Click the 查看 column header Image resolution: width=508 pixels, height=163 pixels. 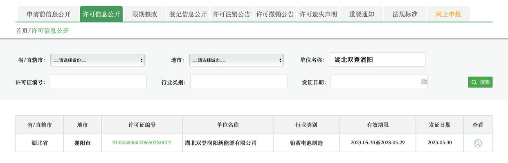tap(478, 125)
